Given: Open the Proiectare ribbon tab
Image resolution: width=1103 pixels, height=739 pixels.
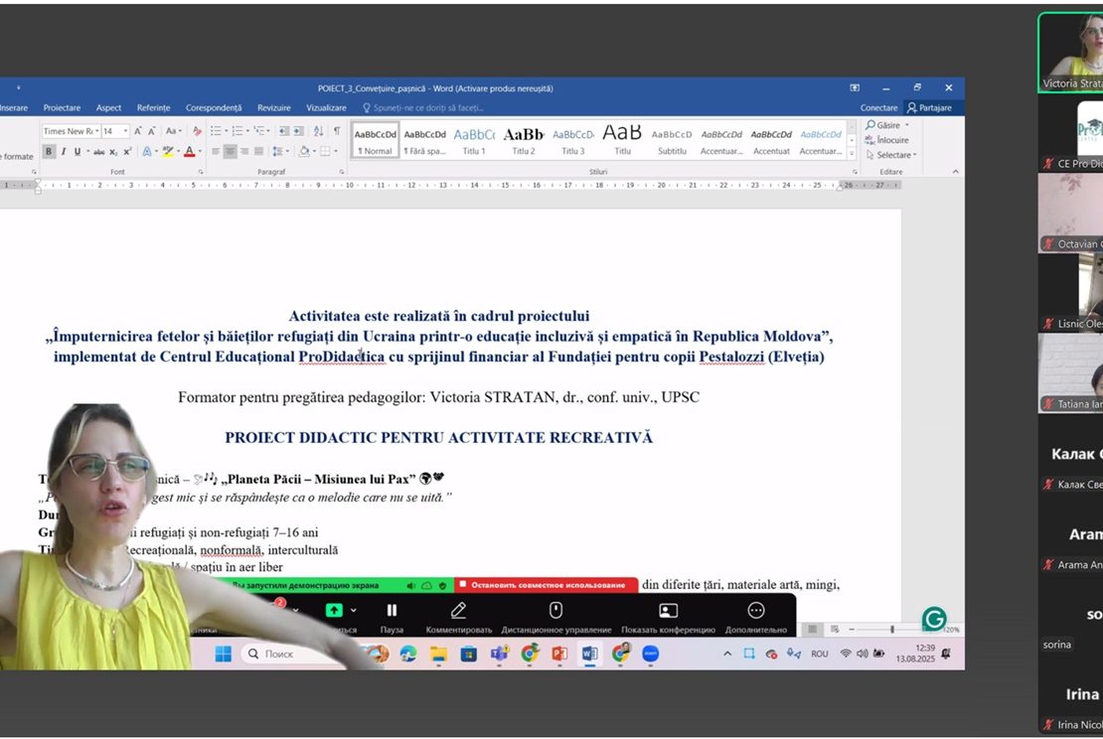Looking at the screenshot, I should click(x=62, y=107).
